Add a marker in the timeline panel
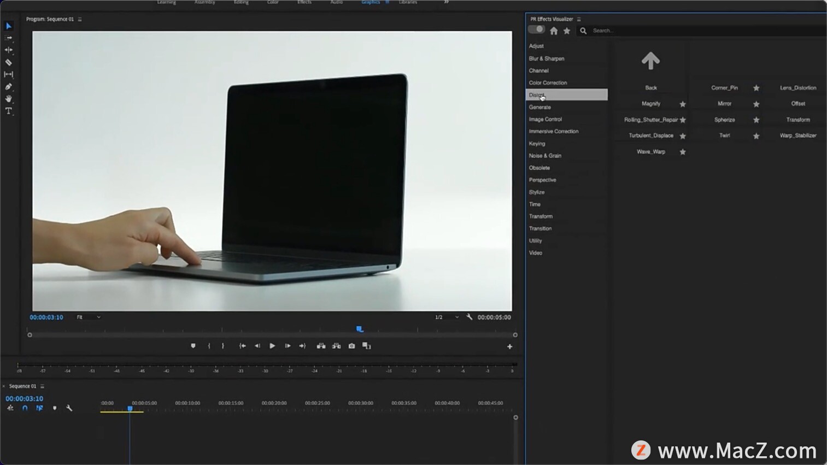The width and height of the screenshot is (827, 465). (x=55, y=408)
